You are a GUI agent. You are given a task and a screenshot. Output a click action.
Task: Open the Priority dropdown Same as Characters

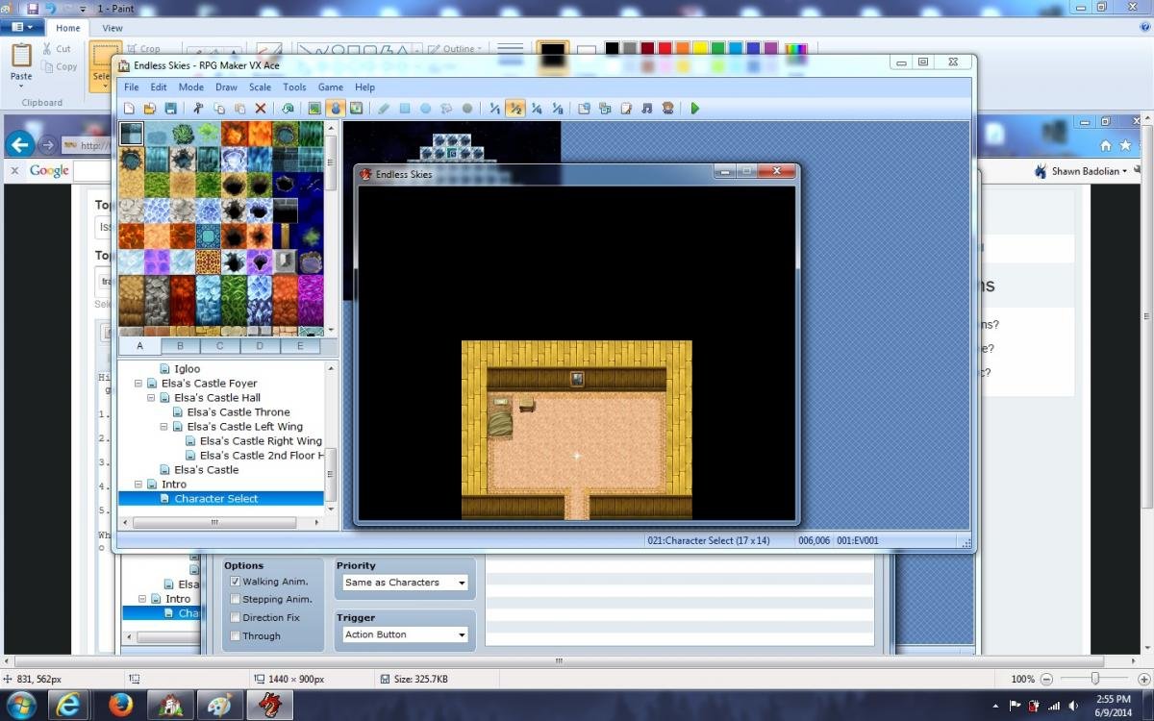click(x=405, y=583)
